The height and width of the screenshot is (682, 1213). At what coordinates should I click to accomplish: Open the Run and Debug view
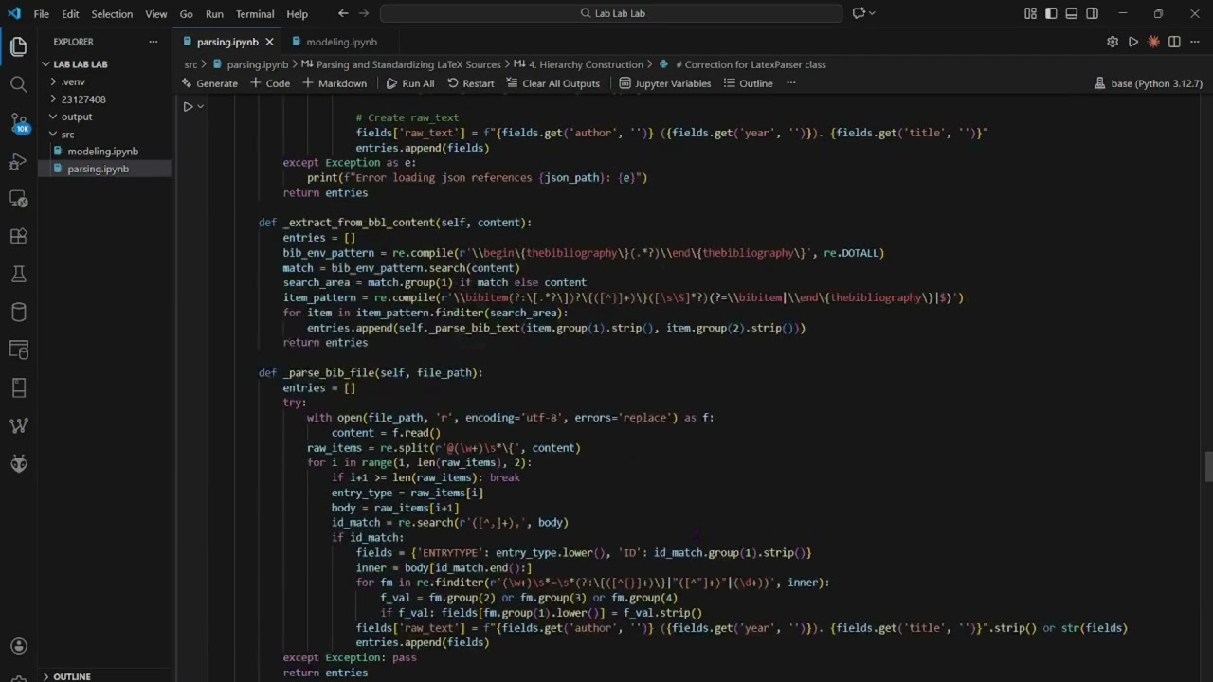(18, 161)
